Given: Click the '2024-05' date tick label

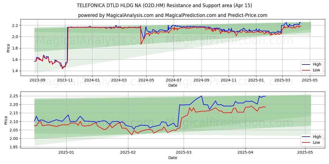Looking at the screenshot, I should [146, 80].
